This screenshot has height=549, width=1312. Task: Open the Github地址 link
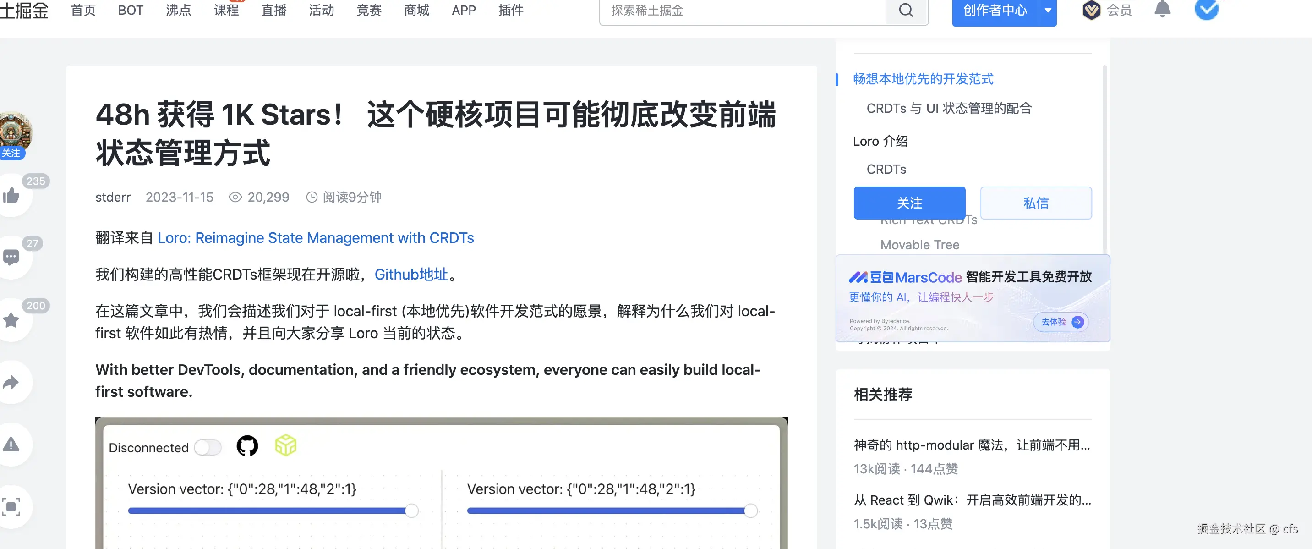[411, 274]
